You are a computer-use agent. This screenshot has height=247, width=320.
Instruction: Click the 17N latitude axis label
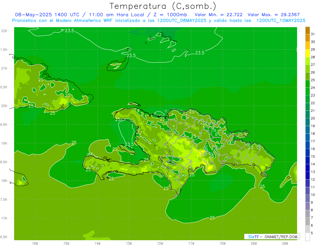tap(4, 218)
